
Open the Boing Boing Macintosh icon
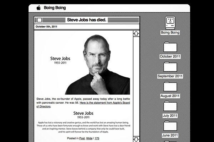click(170, 23)
